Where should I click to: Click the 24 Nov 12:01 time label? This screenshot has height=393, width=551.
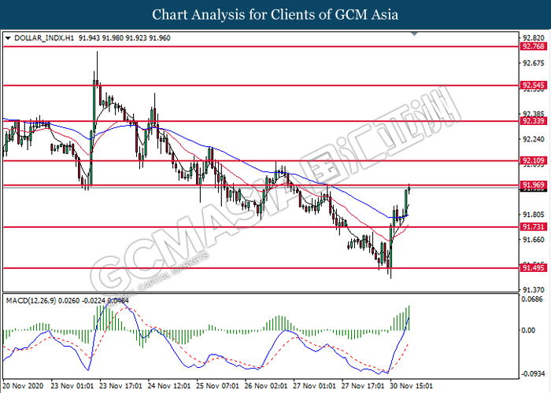click(x=169, y=386)
